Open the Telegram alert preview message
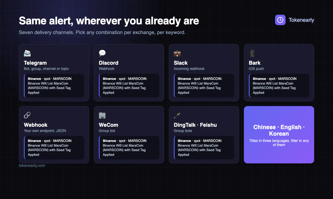 [54, 86]
